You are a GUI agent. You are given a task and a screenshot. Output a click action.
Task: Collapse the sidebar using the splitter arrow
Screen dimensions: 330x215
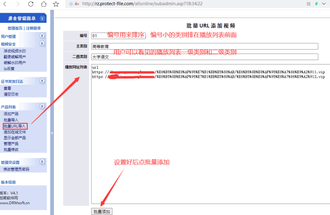pos(51,133)
